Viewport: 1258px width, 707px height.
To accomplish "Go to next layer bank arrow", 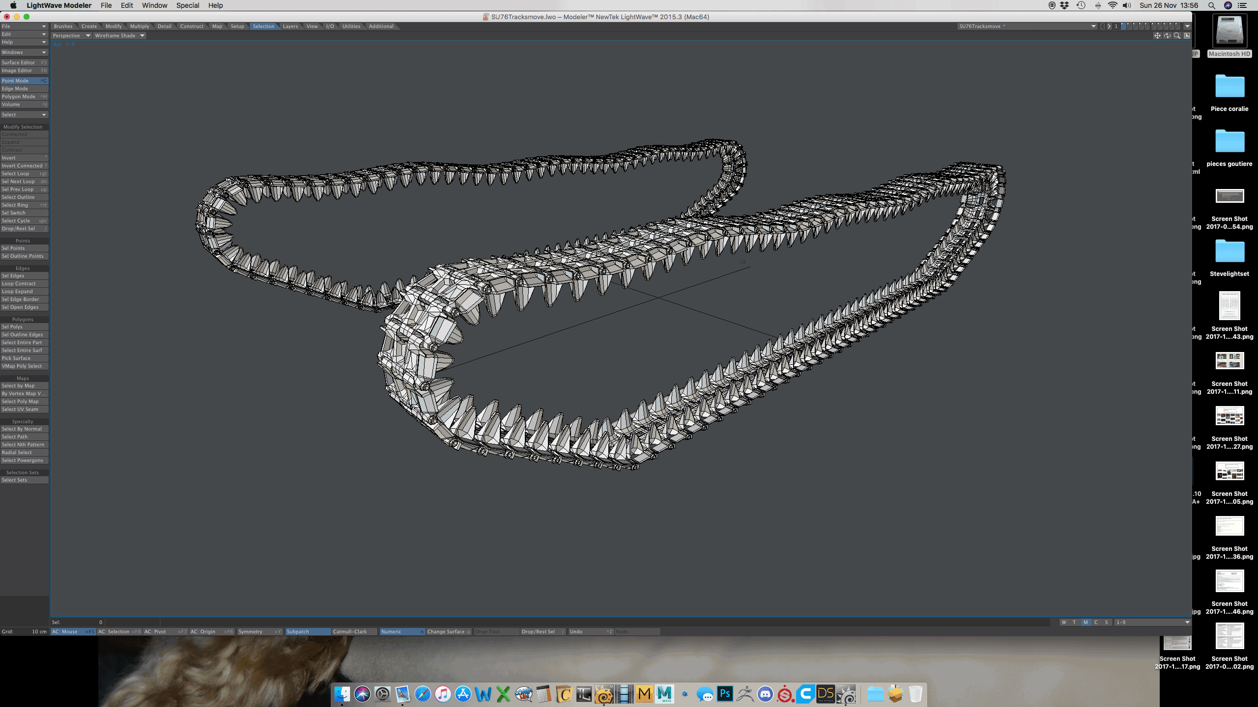I will click(1109, 27).
